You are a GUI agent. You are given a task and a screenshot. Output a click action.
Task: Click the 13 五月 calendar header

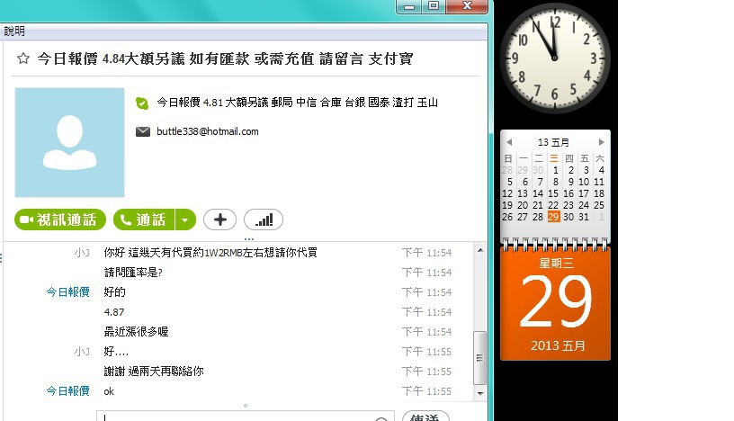pyautogui.click(x=554, y=142)
